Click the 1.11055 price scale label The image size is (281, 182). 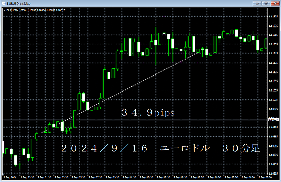pyautogui.click(x=273, y=90)
